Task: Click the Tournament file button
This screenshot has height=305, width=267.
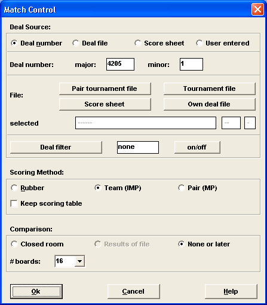Action: (x=210, y=89)
